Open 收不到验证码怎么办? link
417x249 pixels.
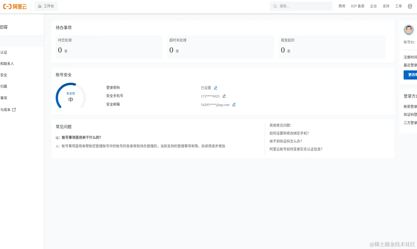[285, 141]
